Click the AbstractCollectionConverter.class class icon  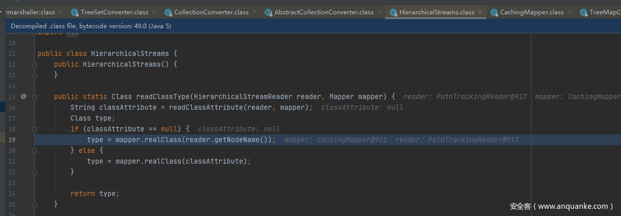tap(268, 12)
